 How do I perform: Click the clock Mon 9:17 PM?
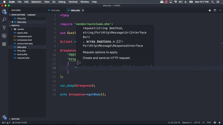pos(201,2)
